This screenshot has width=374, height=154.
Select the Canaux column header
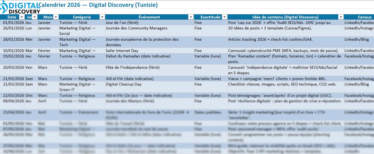point(359,17)
